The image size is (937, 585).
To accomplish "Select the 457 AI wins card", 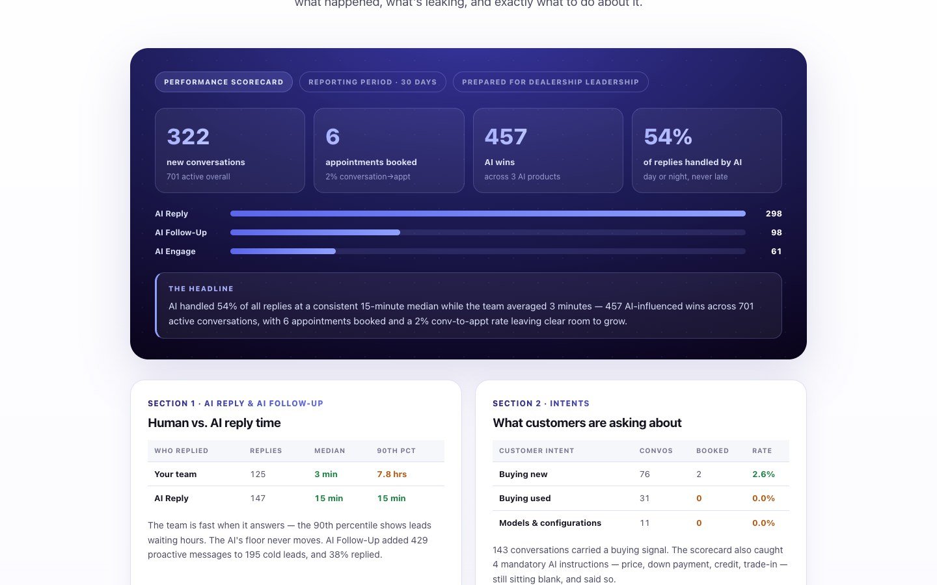I will coord(548,150).
